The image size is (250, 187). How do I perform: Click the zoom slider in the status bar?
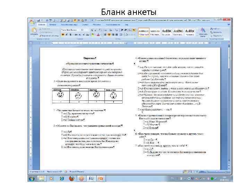point(216,172)
